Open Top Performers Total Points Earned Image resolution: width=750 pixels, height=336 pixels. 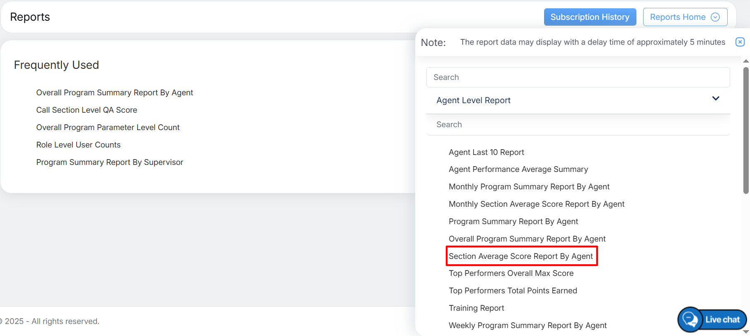[513, 291]
